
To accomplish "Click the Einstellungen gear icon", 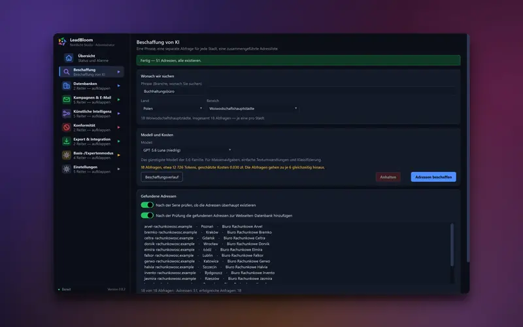I will click(x=67, y=169).
